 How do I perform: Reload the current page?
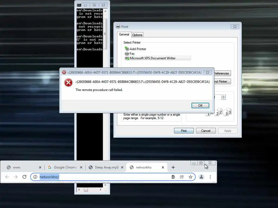tap(24, 177)
